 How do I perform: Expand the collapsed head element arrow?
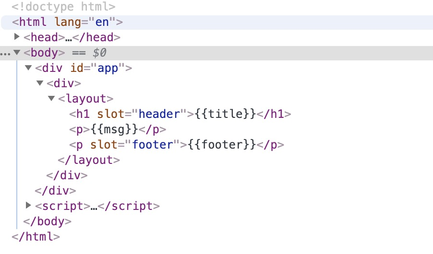coord(17,36)
